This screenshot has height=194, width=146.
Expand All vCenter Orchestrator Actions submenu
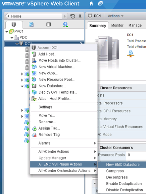coord(64,171)
